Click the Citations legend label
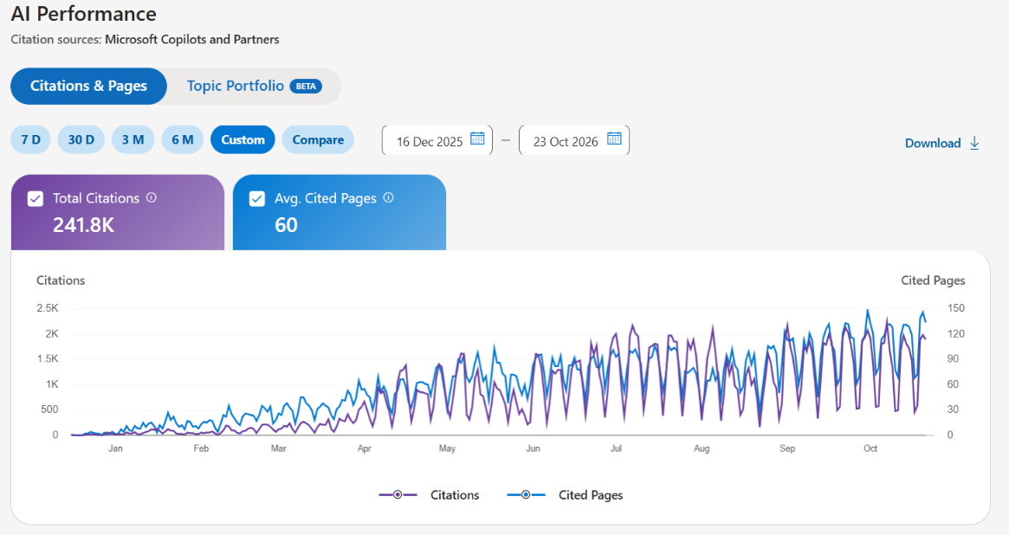Image resolution: width=1009 pixels, height=535 pixels. (x=455, y=495)
